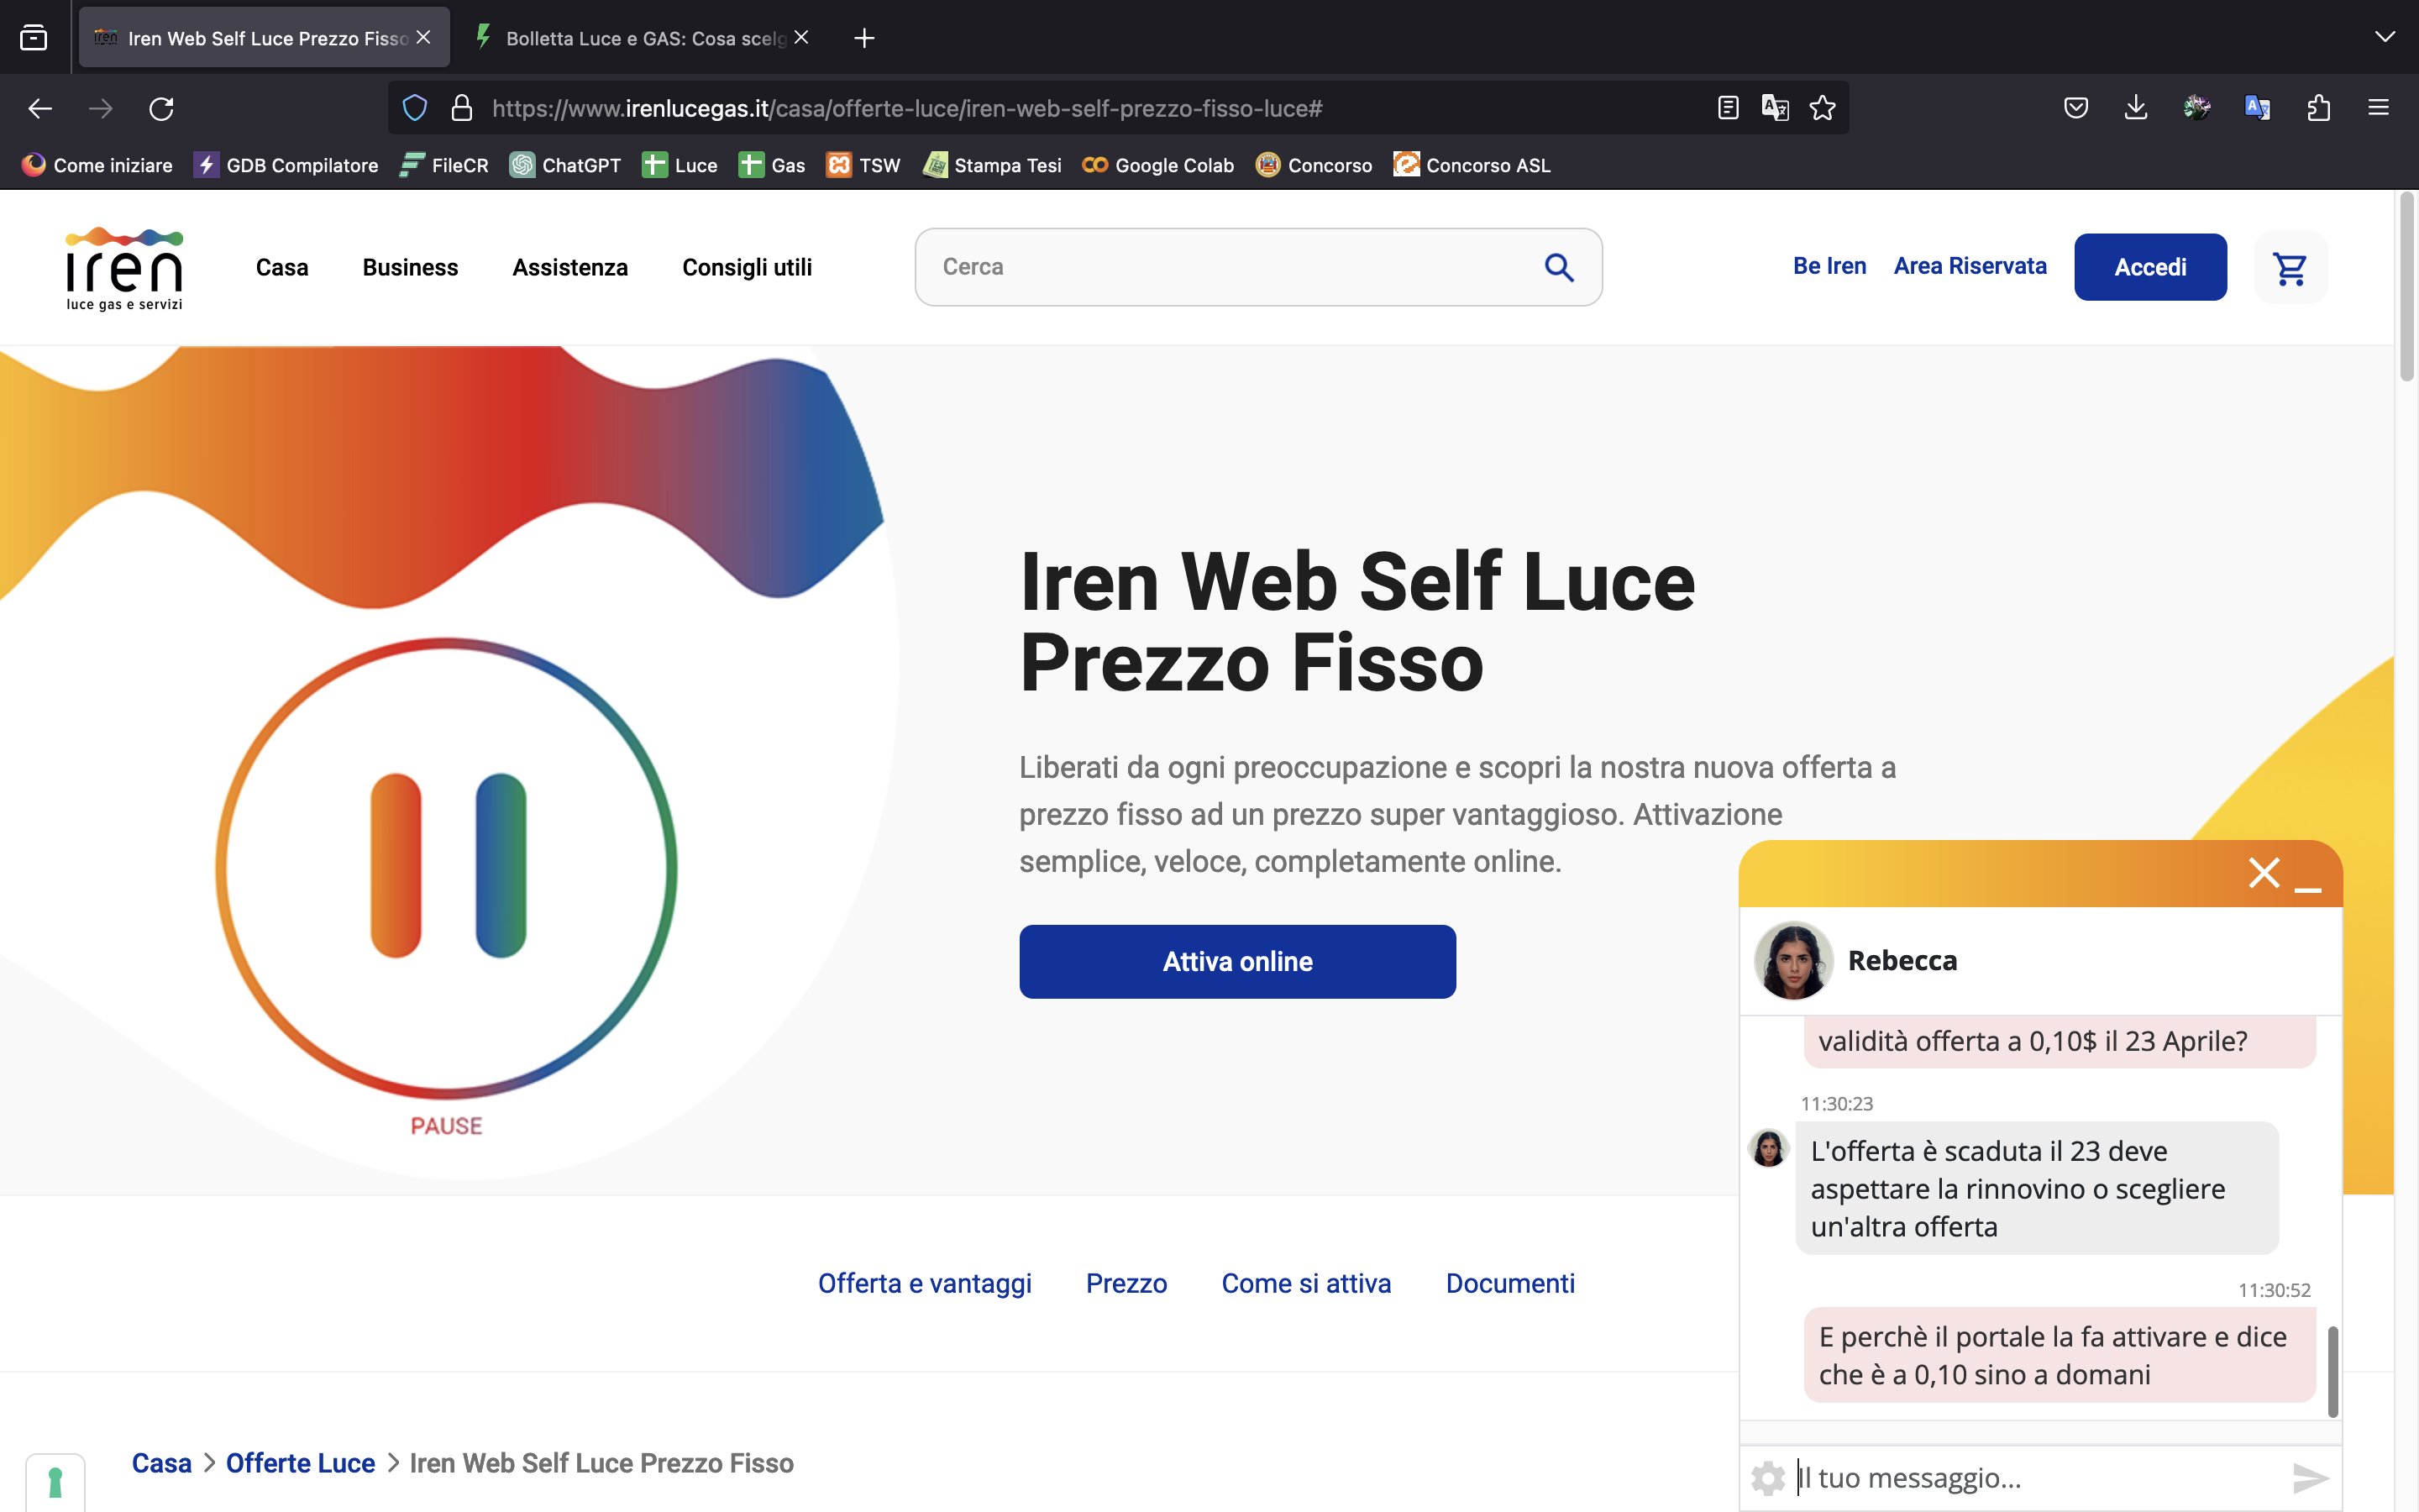Viewport: 2419px width, 1512px height.
Task: Click the padlock site security icon
Action: point(461,108)
